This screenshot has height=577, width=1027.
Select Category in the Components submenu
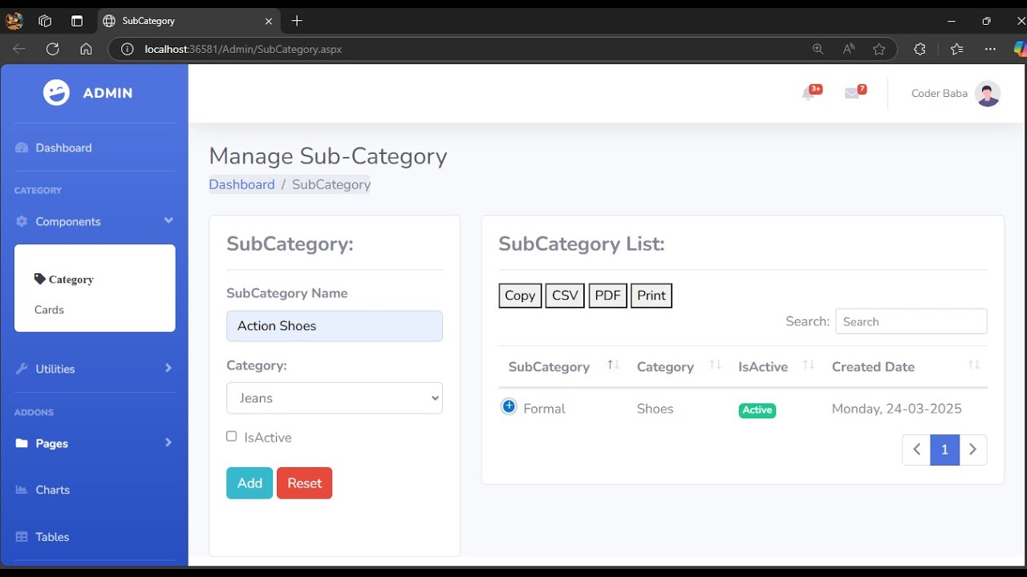71,280
